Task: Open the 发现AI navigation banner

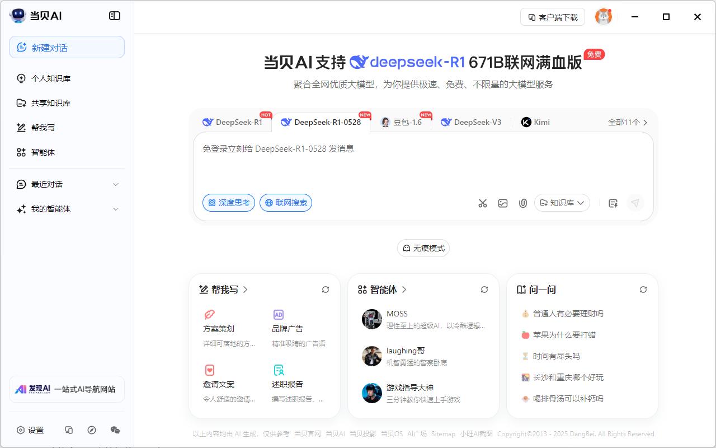Action: (67, 389)
